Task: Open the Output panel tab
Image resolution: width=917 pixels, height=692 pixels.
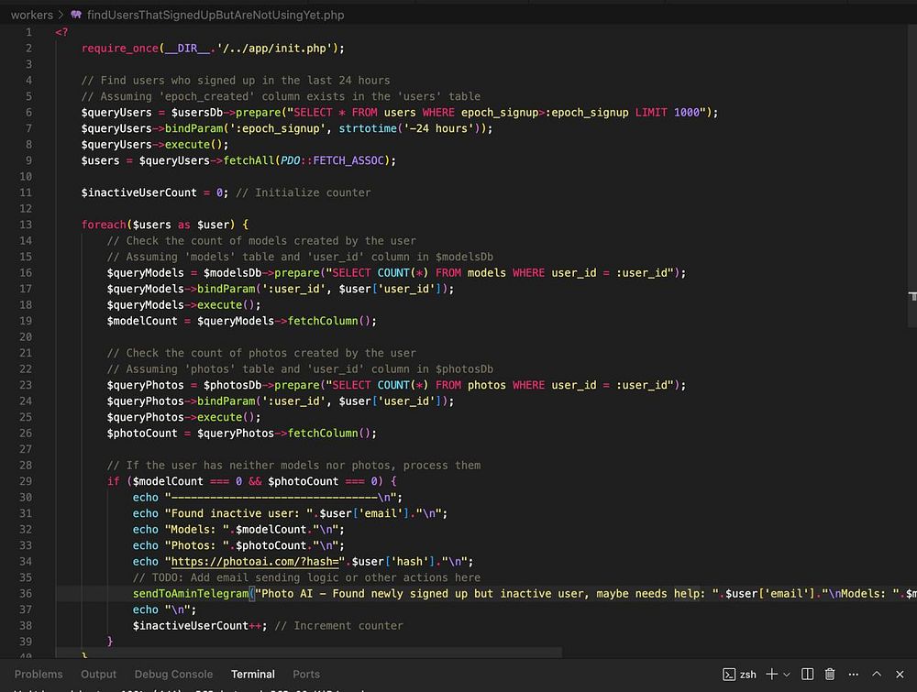Action: (99, 675)
